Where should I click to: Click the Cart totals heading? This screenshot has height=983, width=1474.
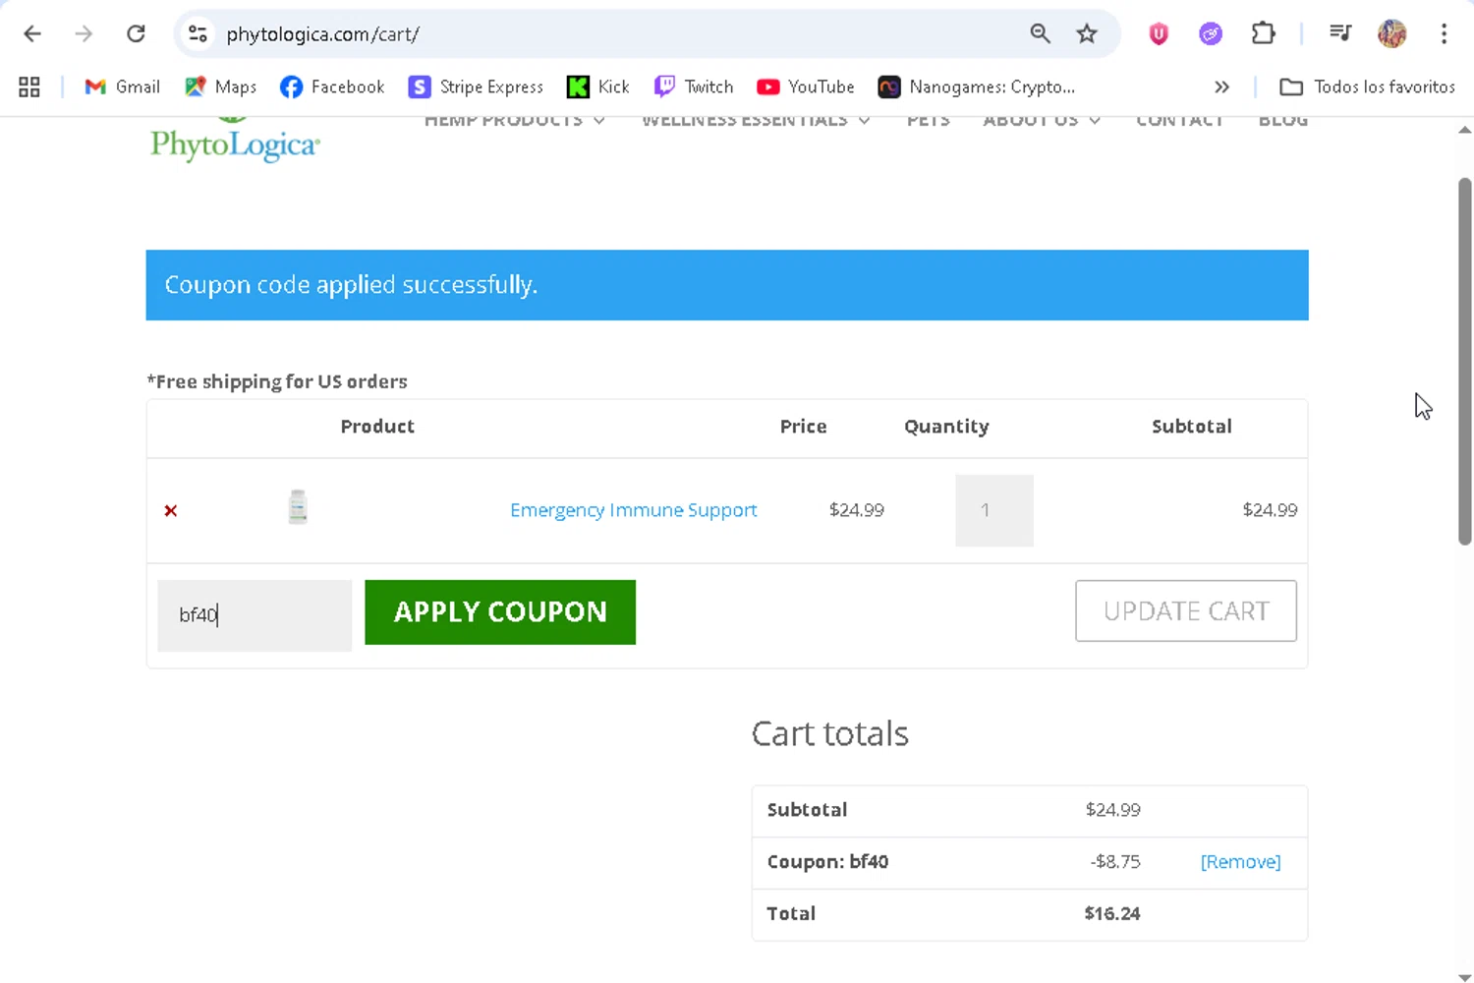pos(829,733)
